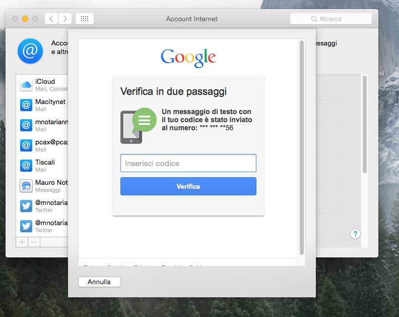The image size is (399, 317).
Task: Click the Macitynet mail account icon
Action: (26, 105)
